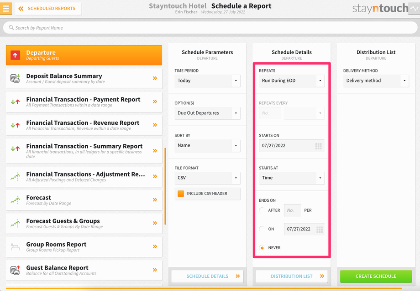Open the Option(s) Due Out Departures dropdown
The height and width of the screenshot is (291, 420).
207,113
